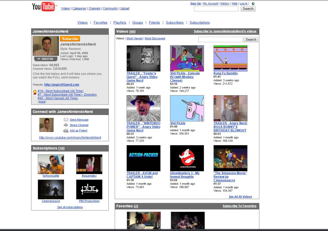
Task: Expand the (more) honors link
Action: (42, 102)
